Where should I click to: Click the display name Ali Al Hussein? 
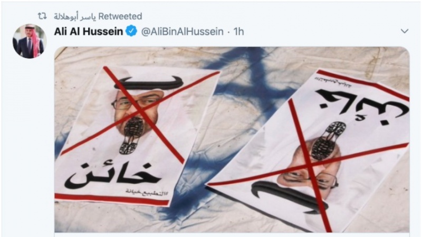click(x=89, y=32)
